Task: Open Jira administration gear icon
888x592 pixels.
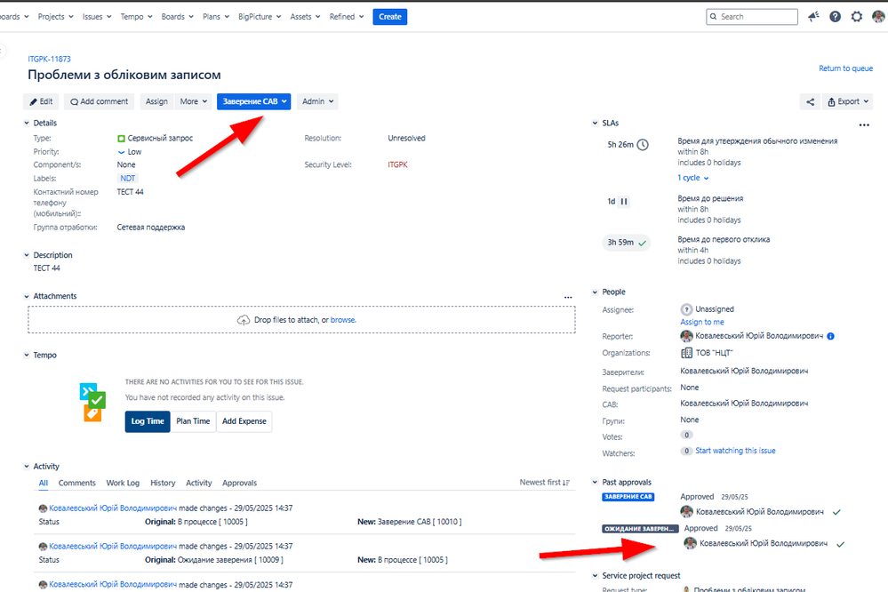Action: [x=857, y=16]
